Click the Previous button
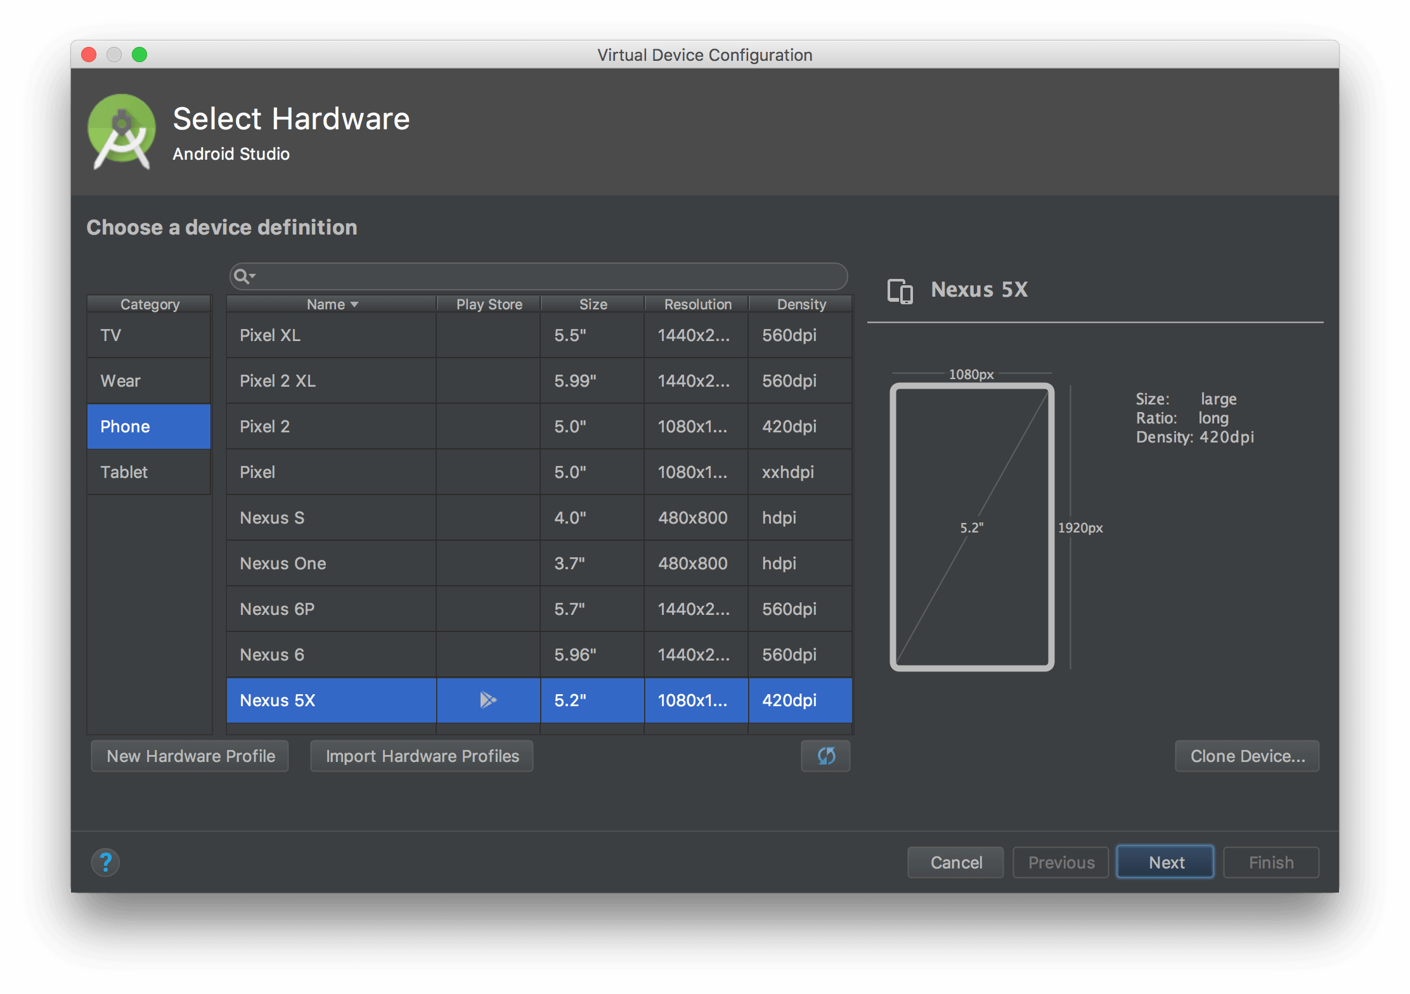Screen dimensions: 1410x994 pos(1061,862)
